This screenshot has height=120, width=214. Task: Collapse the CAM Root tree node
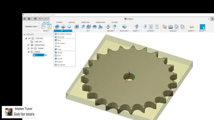[26, 38]
